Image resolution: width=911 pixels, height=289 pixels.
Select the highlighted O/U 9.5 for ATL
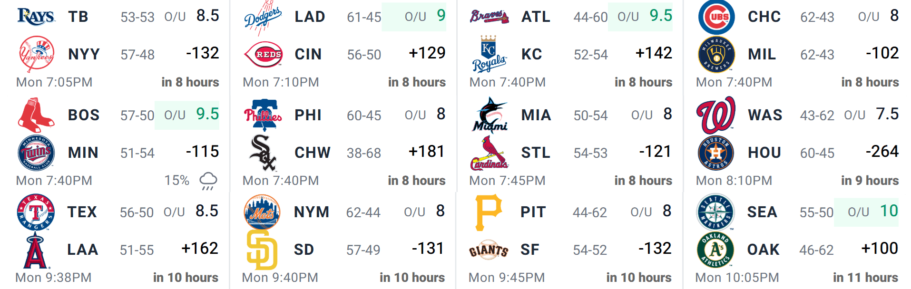pyautogui.click(x=640, y=17)
